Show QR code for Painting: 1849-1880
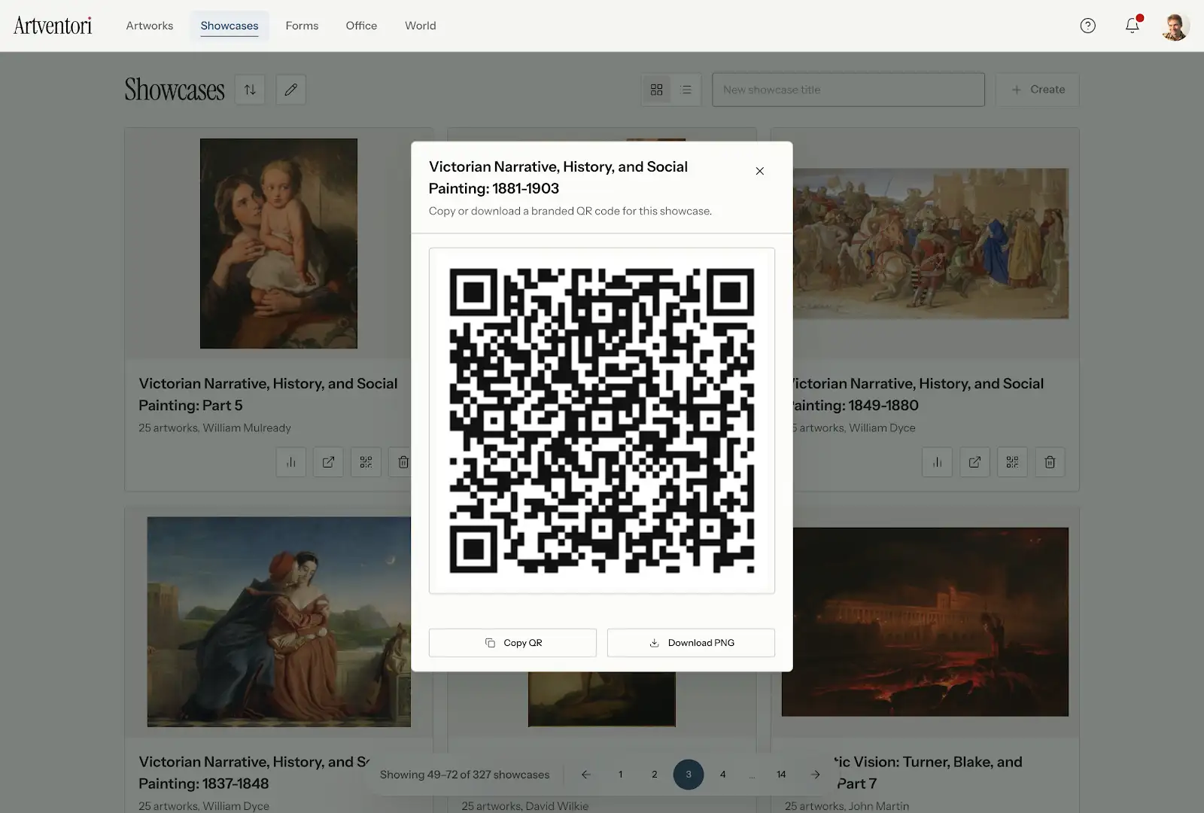 [x=1012, y=462]
